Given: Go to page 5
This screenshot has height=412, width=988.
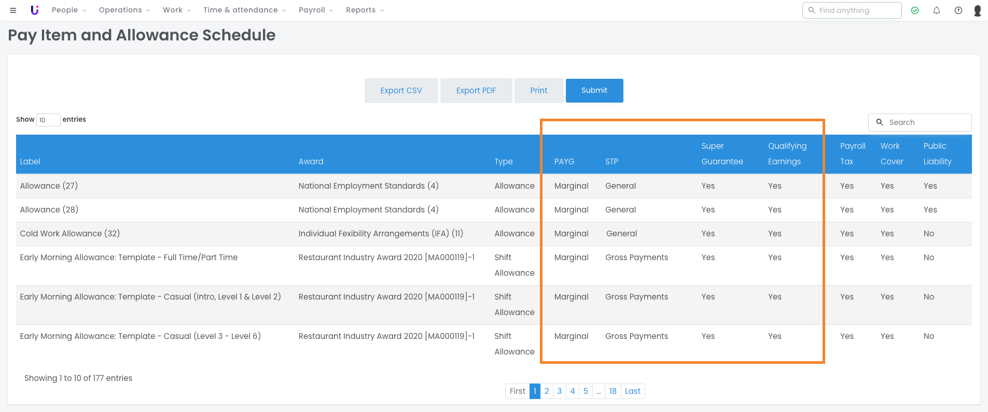Looking at the screenshot, I should pos(586,391).
